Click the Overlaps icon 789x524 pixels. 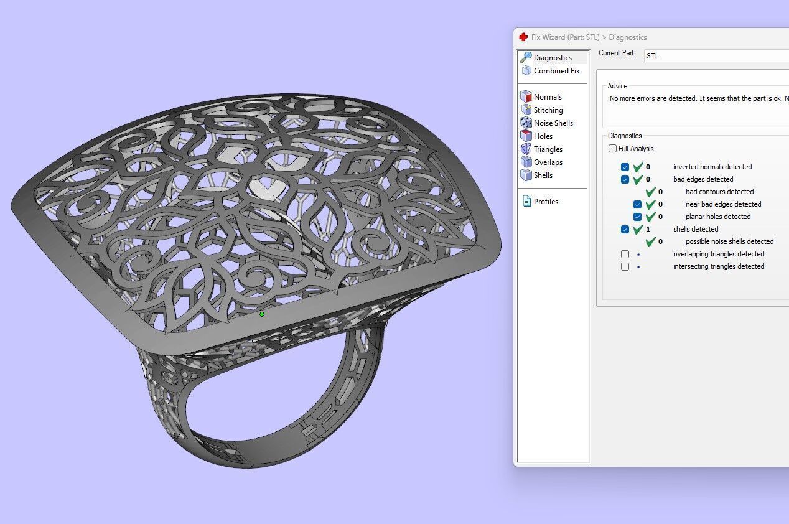point(526,162)
